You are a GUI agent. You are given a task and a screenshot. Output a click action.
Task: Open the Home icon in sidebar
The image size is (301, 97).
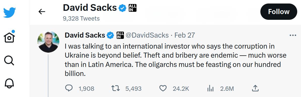pos(9,36)
